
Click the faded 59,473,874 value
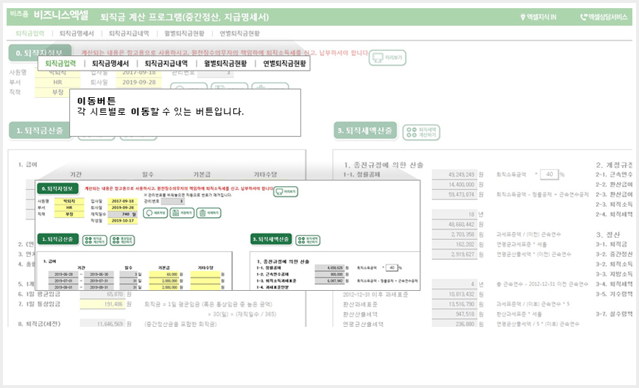pos(454,194)
